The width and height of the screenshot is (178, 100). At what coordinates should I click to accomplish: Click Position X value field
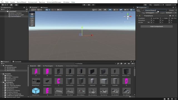[156, 18]
